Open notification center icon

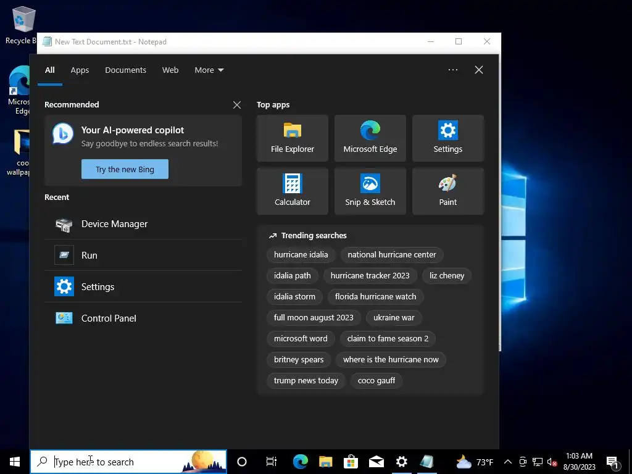(x=613, y=462)
